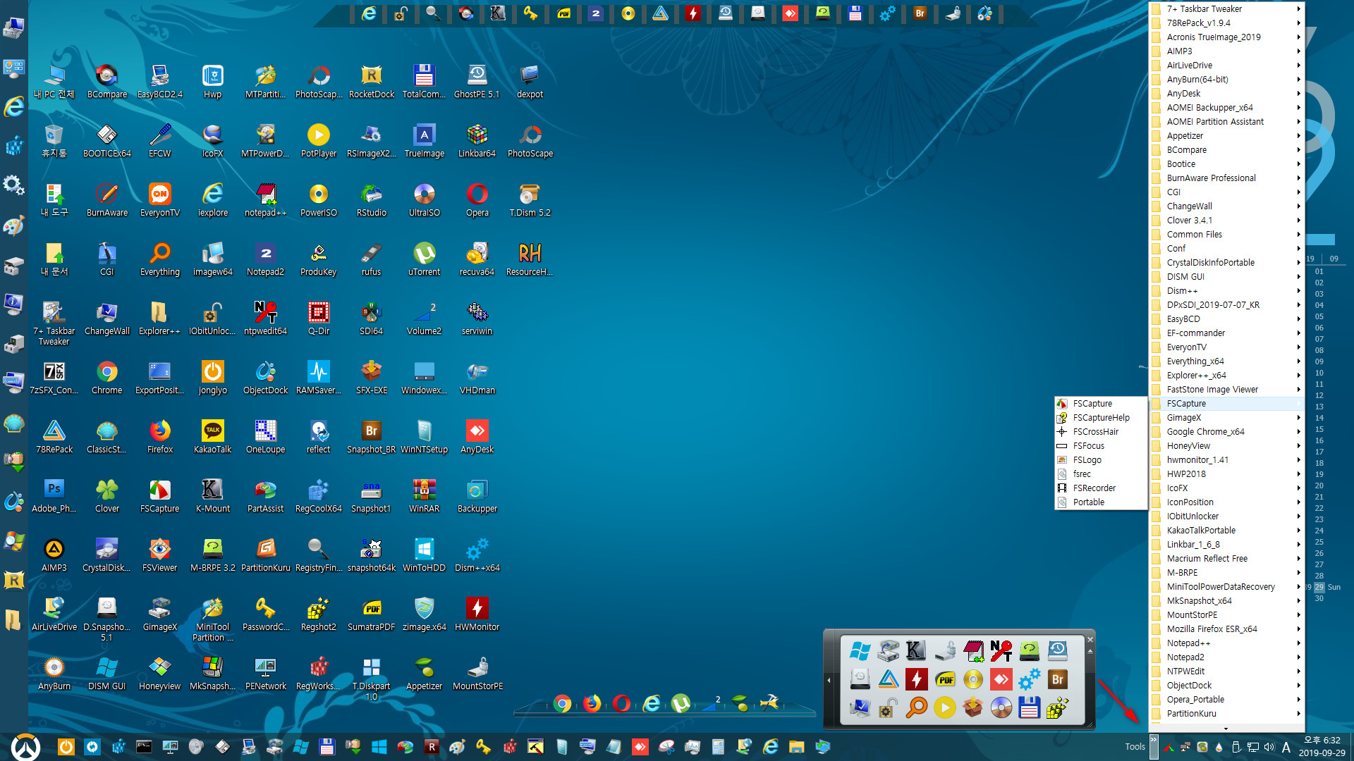Select the GhostPE 5.1 desktop icon

[x=477, y=81]
